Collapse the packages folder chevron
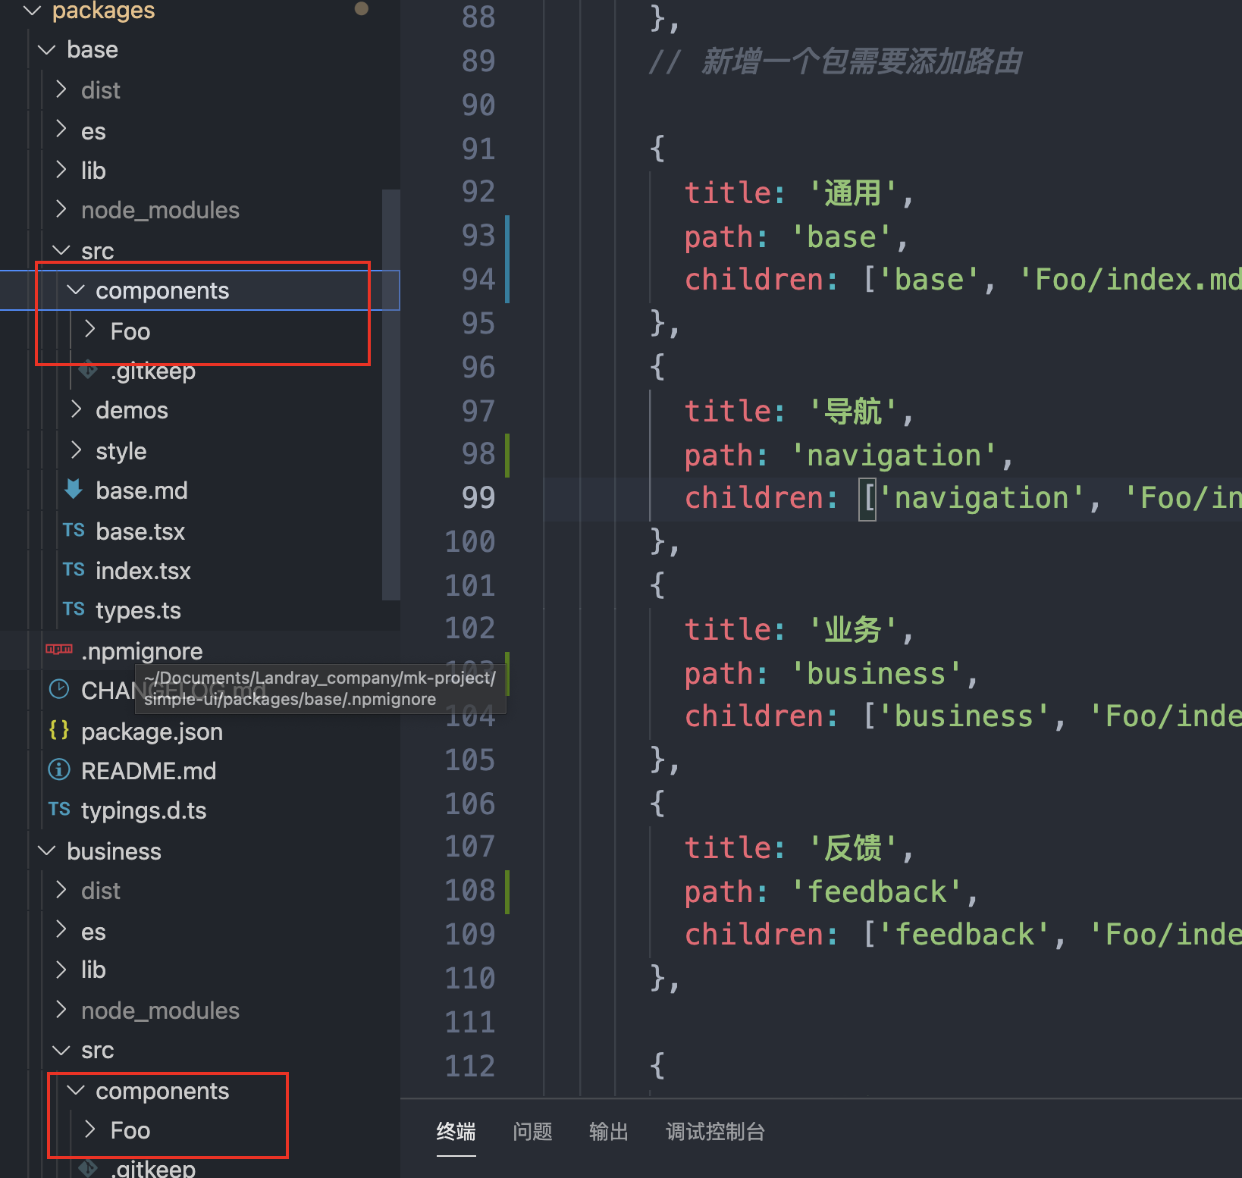 [x=33, y=11]
